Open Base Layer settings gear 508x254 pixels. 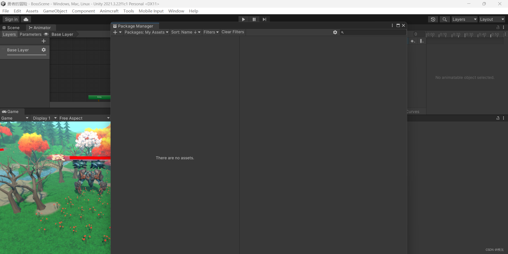point(44,50)
